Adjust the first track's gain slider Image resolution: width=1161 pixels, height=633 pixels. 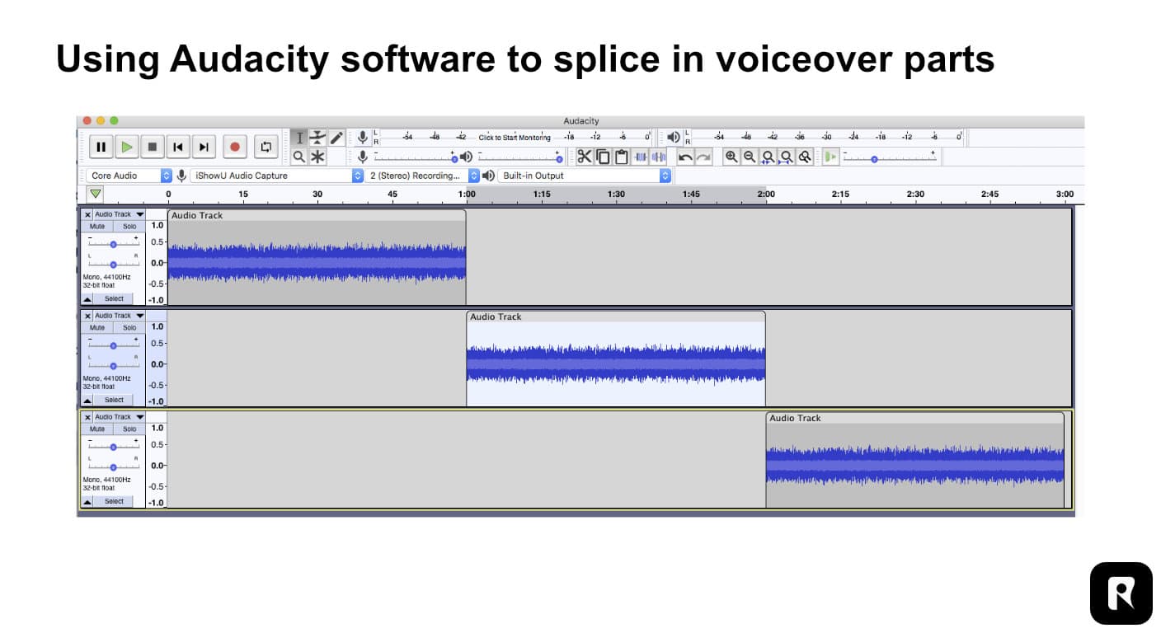114,245
